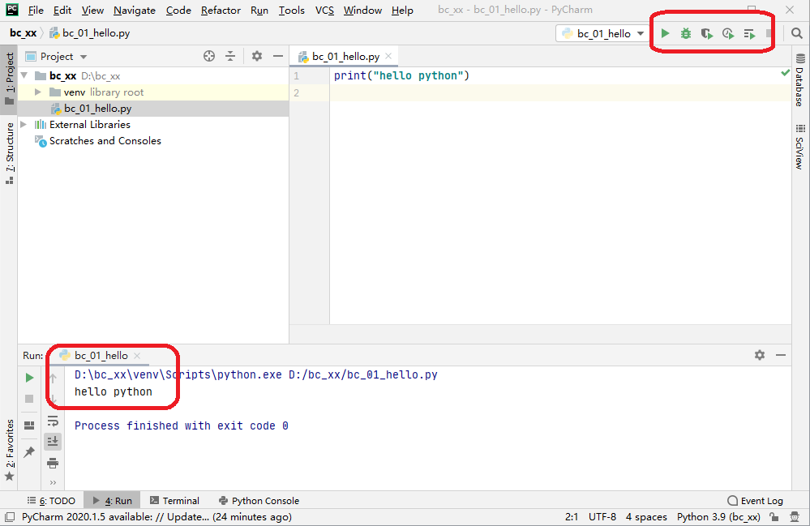The image size is (810, 526).
Task: Toggle soft-wrap in the Run console
Action: (53, 421)
